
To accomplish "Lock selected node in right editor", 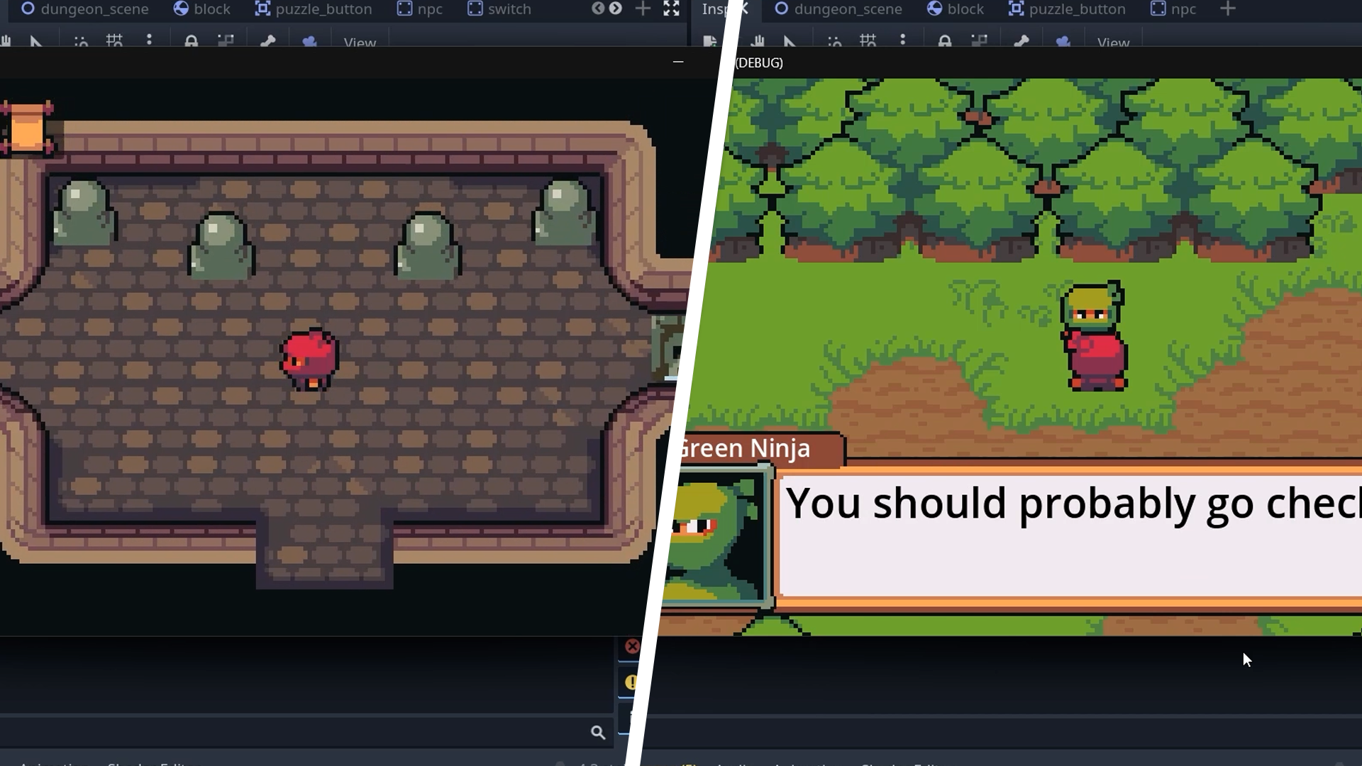I will [x=944, y=41].
